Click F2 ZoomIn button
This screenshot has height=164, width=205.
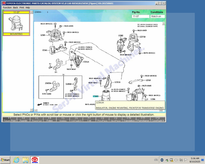pos(23,119)
